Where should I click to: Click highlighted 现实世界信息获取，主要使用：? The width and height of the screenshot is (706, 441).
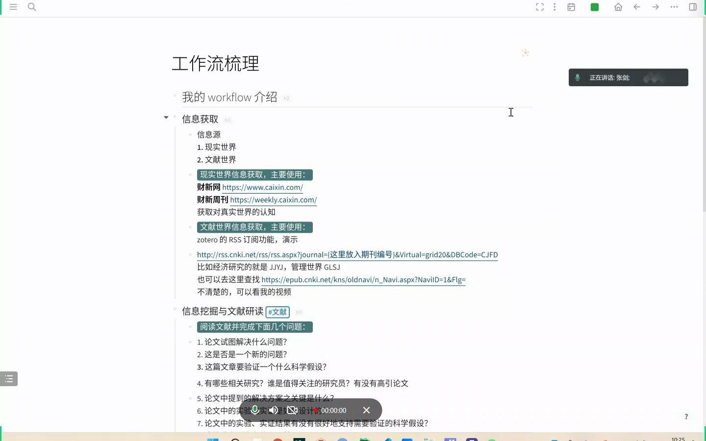[254, 175]
